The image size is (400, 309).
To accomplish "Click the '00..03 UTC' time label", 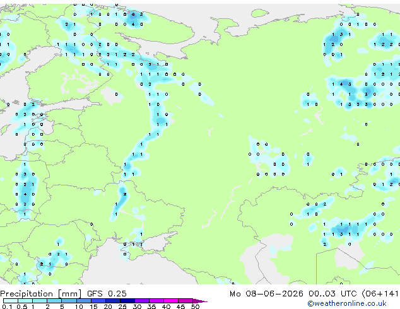I will tap(332, 294).
